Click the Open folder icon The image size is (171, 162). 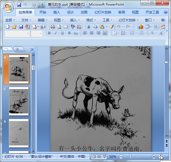point(14,27)
